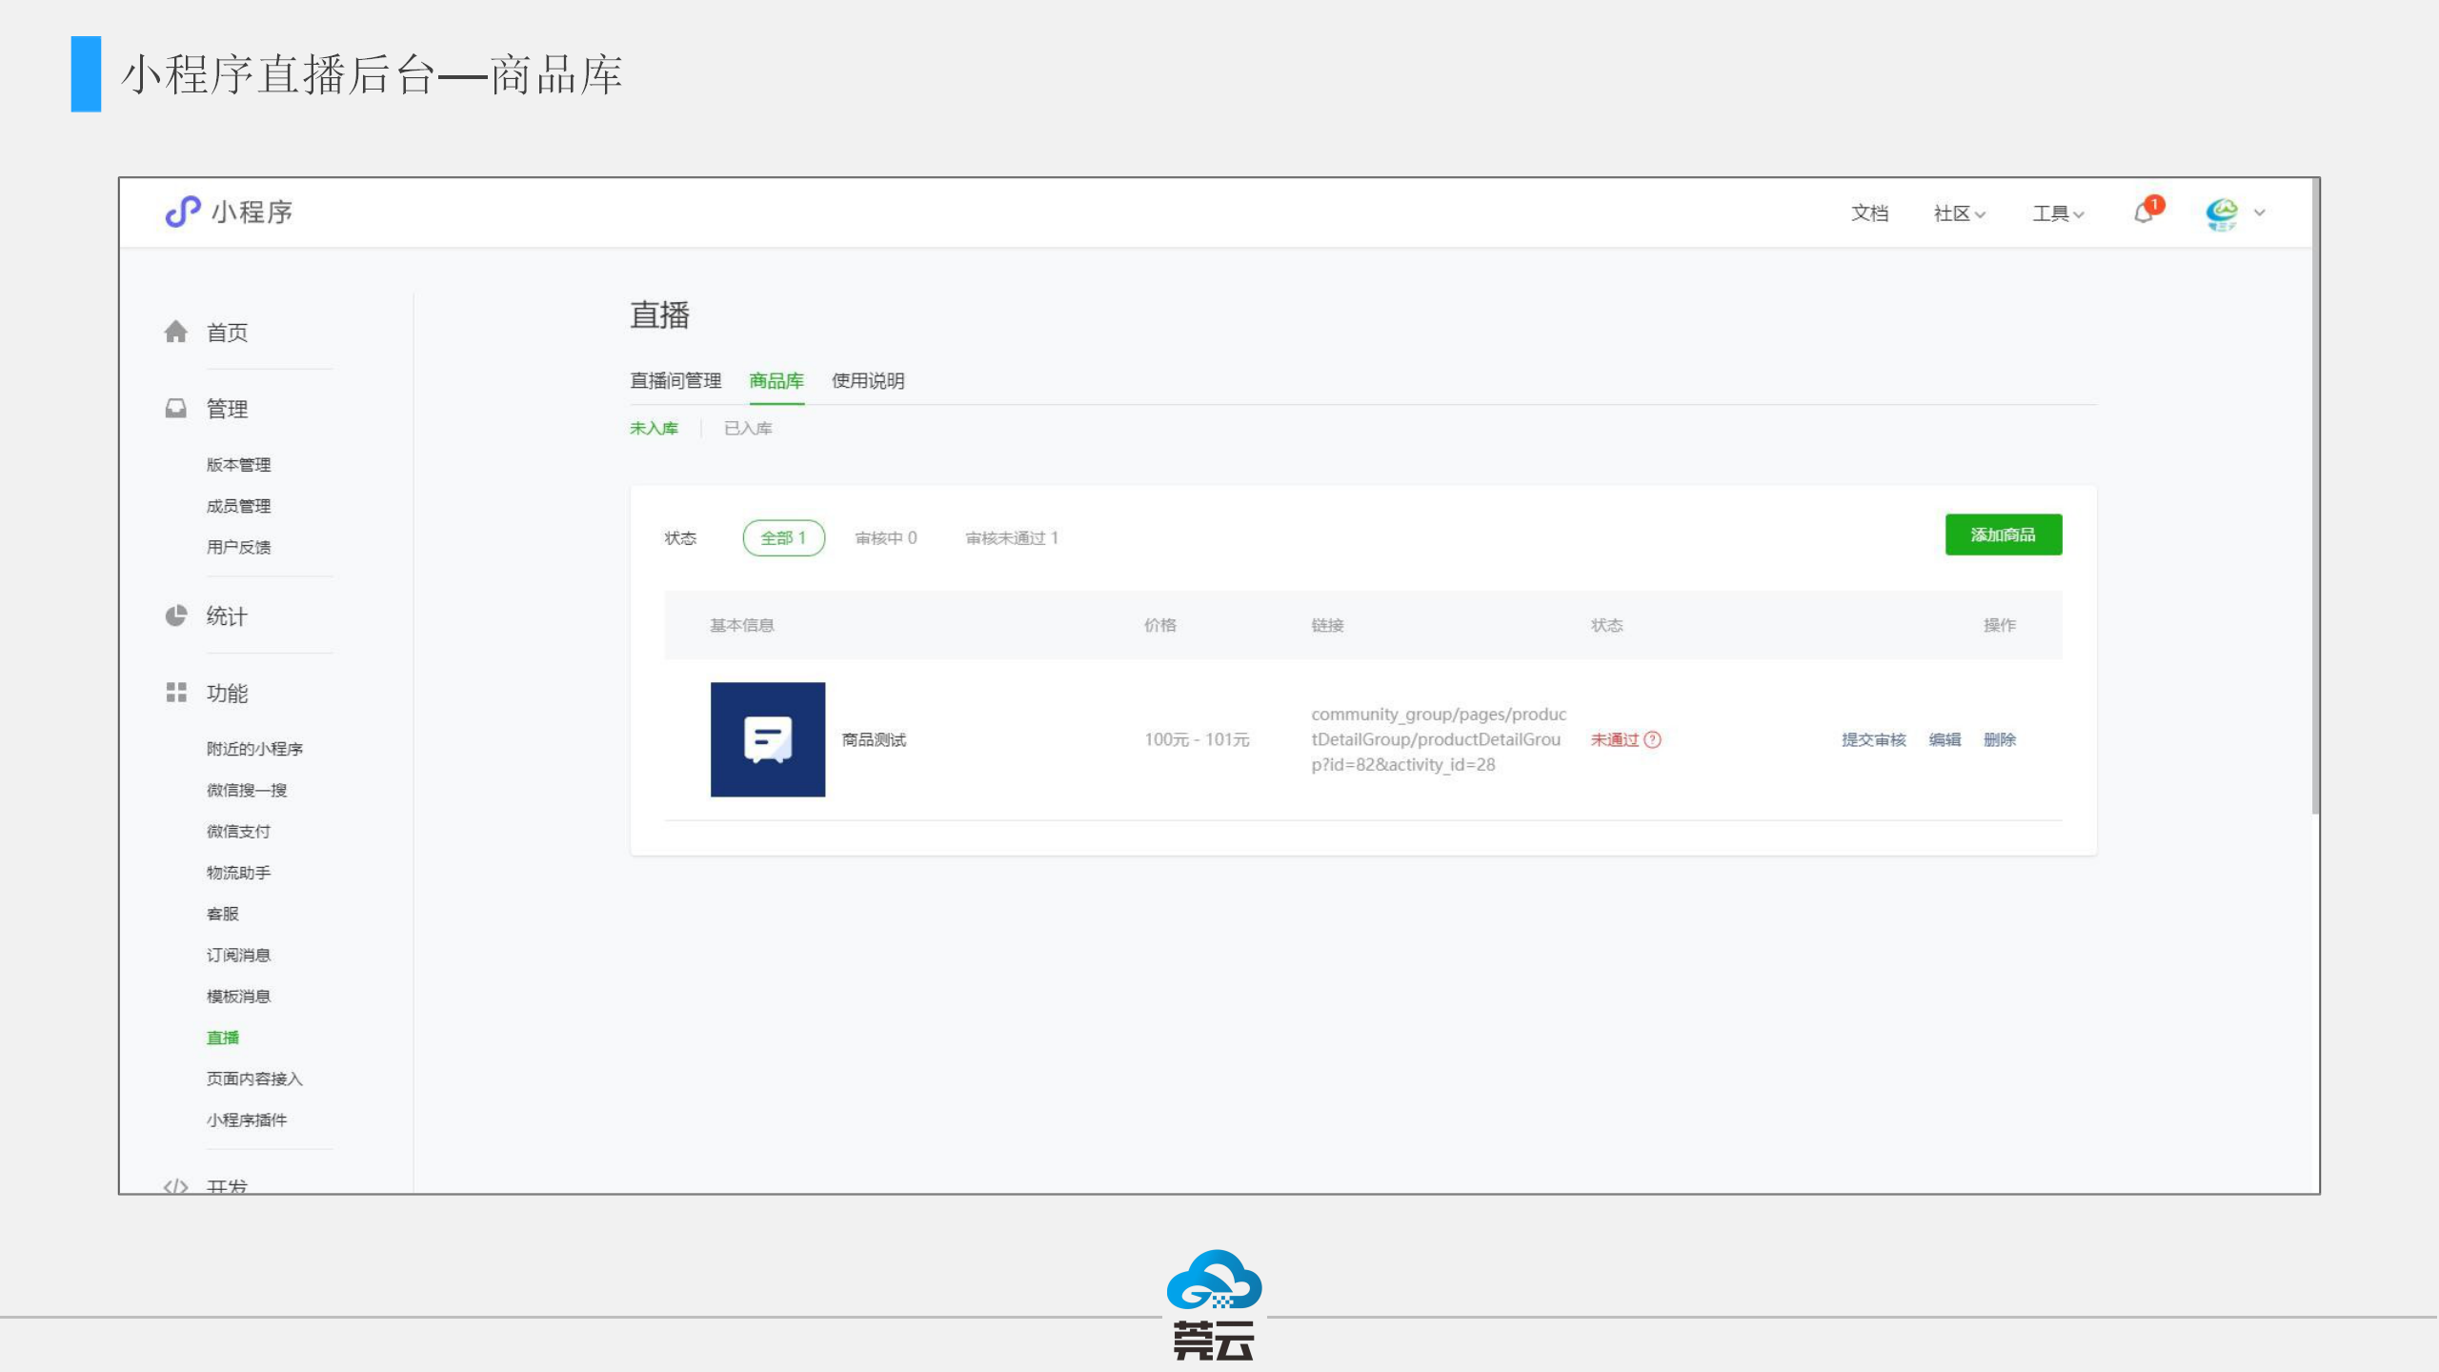Click the 基本信息 column header
Viewport: 2439px width, 1372px height.
click(741, 625)
